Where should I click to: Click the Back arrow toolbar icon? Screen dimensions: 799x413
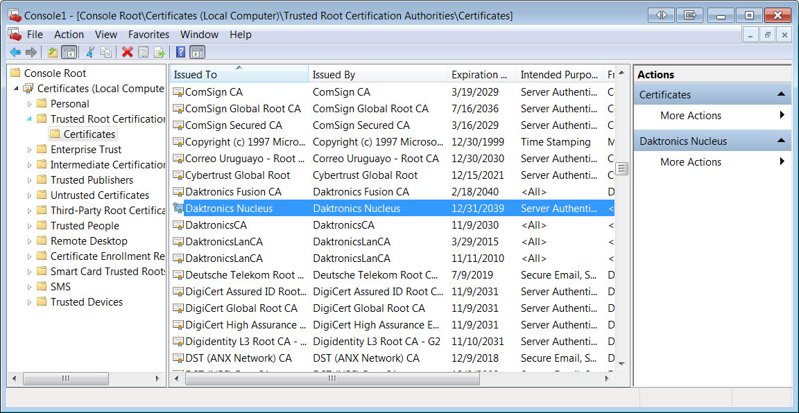point(15,52)
